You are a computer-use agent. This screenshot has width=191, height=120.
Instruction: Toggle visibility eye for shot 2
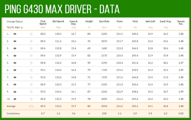tap(15, 41)
